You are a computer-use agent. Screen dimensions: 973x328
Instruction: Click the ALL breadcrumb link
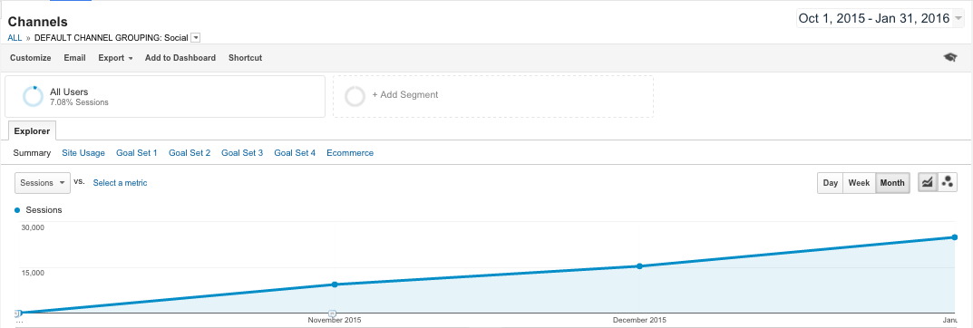[x=15, y=38]
